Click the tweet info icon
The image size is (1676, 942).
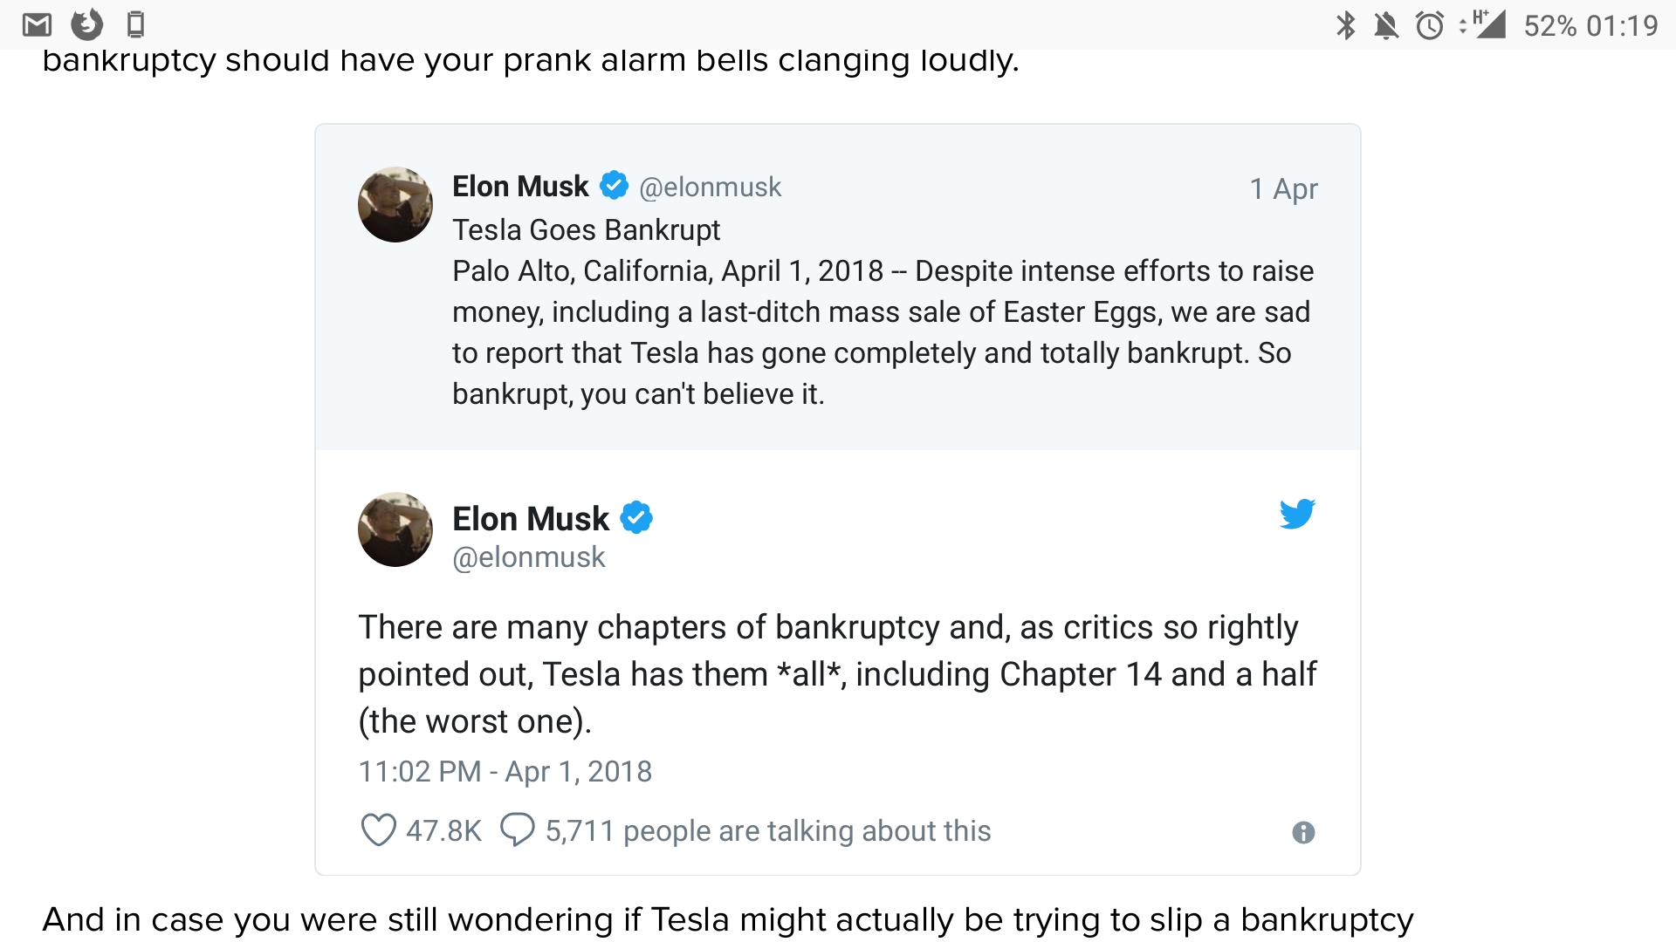pos(1303,832)
